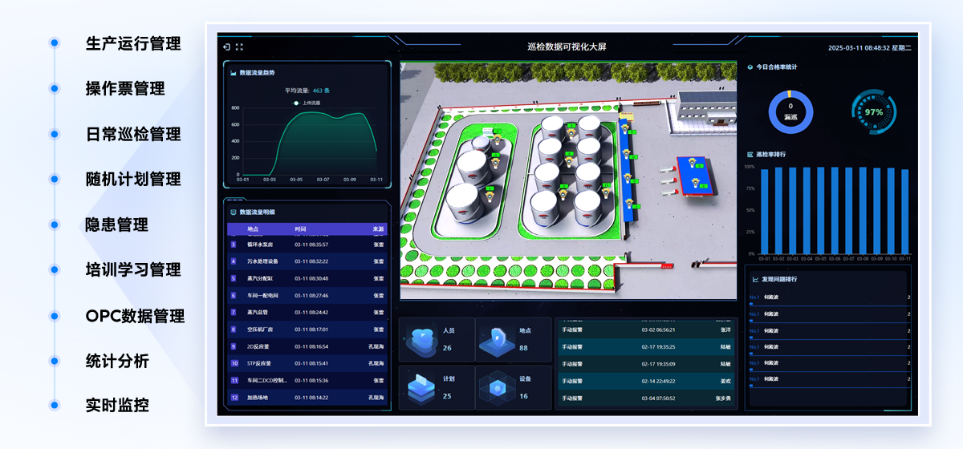Select 隐患管理 in the left menu
963x449 pixels.
pos(116,225)
